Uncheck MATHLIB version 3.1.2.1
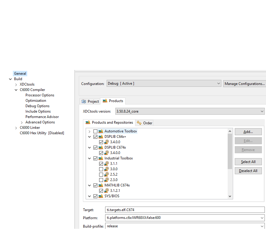Viewport: 266px width, 230px height. coord(101,191)
